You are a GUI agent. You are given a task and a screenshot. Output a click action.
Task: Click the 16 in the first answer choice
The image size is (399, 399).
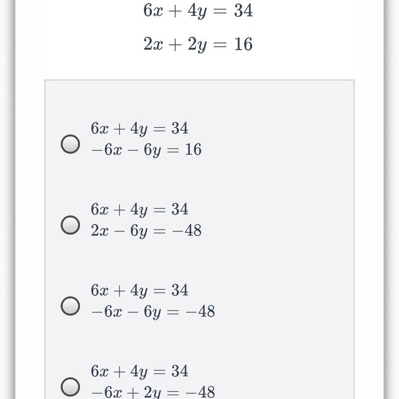pyautogui.click(x=193, y=150)
